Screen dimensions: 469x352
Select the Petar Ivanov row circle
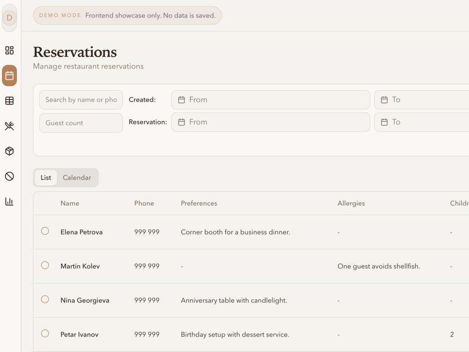pyautogui.click(x=45, y=333)
